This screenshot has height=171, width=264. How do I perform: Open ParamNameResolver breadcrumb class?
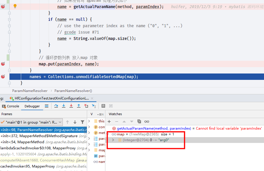pyautogui.click(x=30, y=91)
